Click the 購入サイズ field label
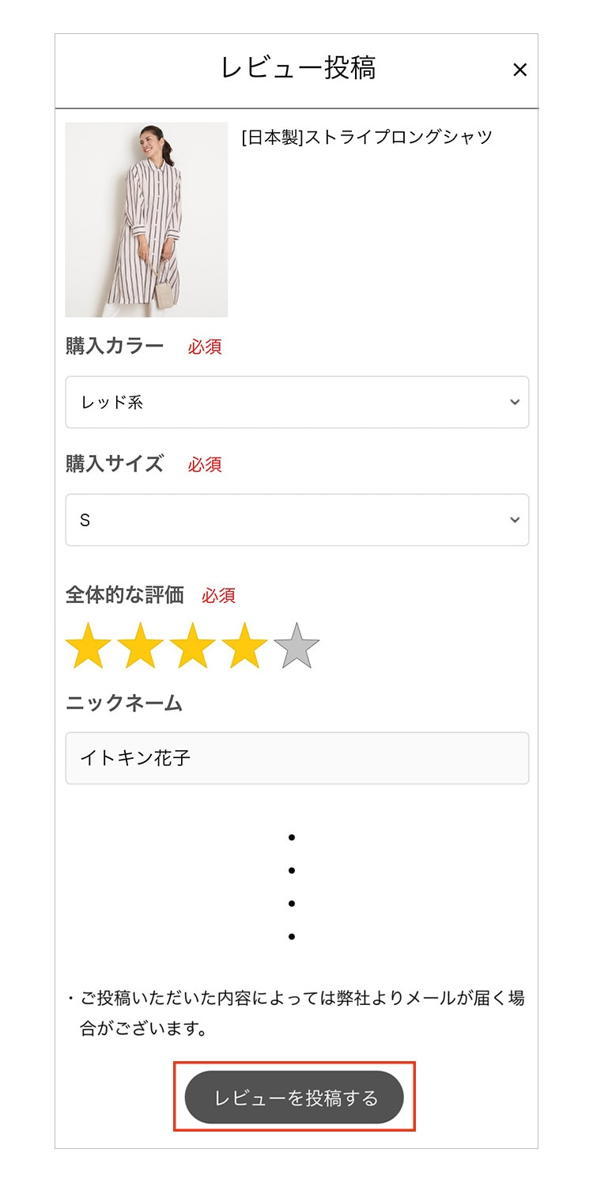 point(115,464)
